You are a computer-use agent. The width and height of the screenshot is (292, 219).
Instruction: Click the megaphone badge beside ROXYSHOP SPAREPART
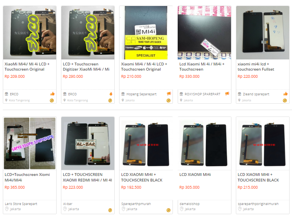pyautogui.click(x=227, y=94)
